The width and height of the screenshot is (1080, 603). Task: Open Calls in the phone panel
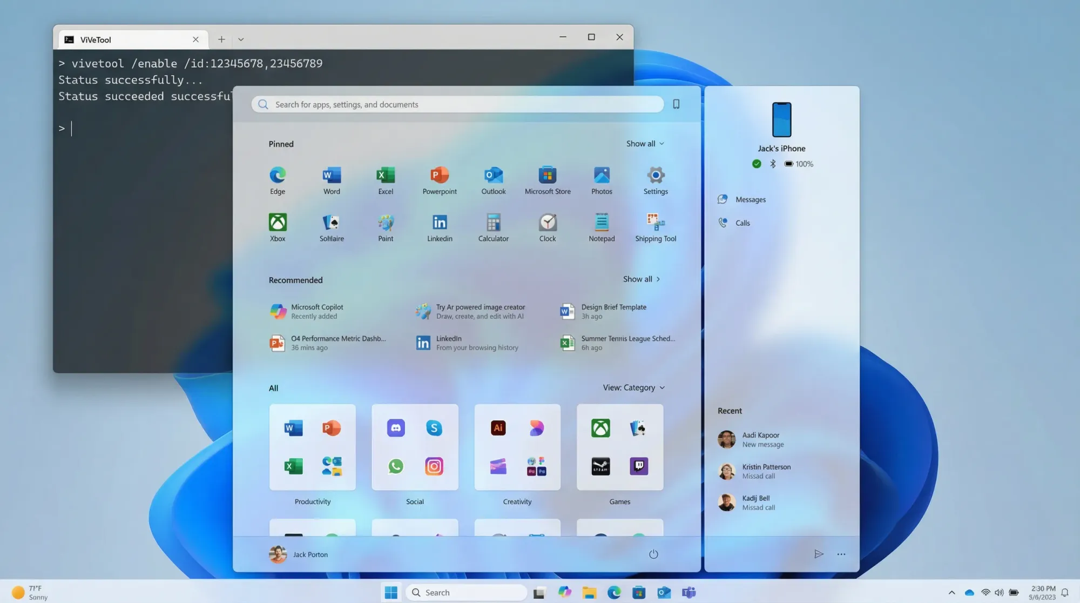point(742,223)
